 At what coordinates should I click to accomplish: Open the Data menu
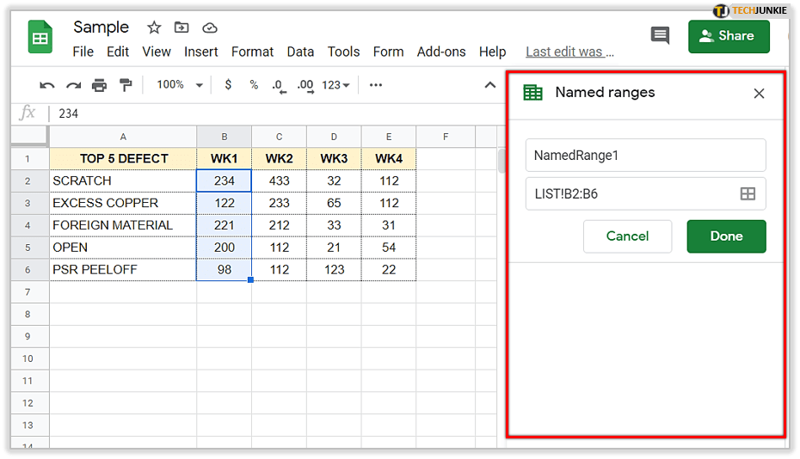point(300,52)
